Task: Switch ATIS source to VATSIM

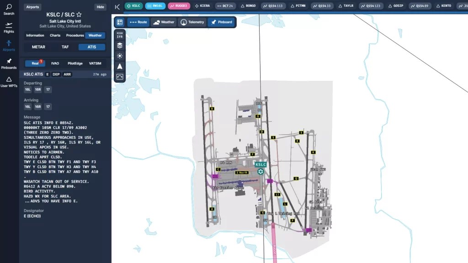Action: click(x=96, y=63)
